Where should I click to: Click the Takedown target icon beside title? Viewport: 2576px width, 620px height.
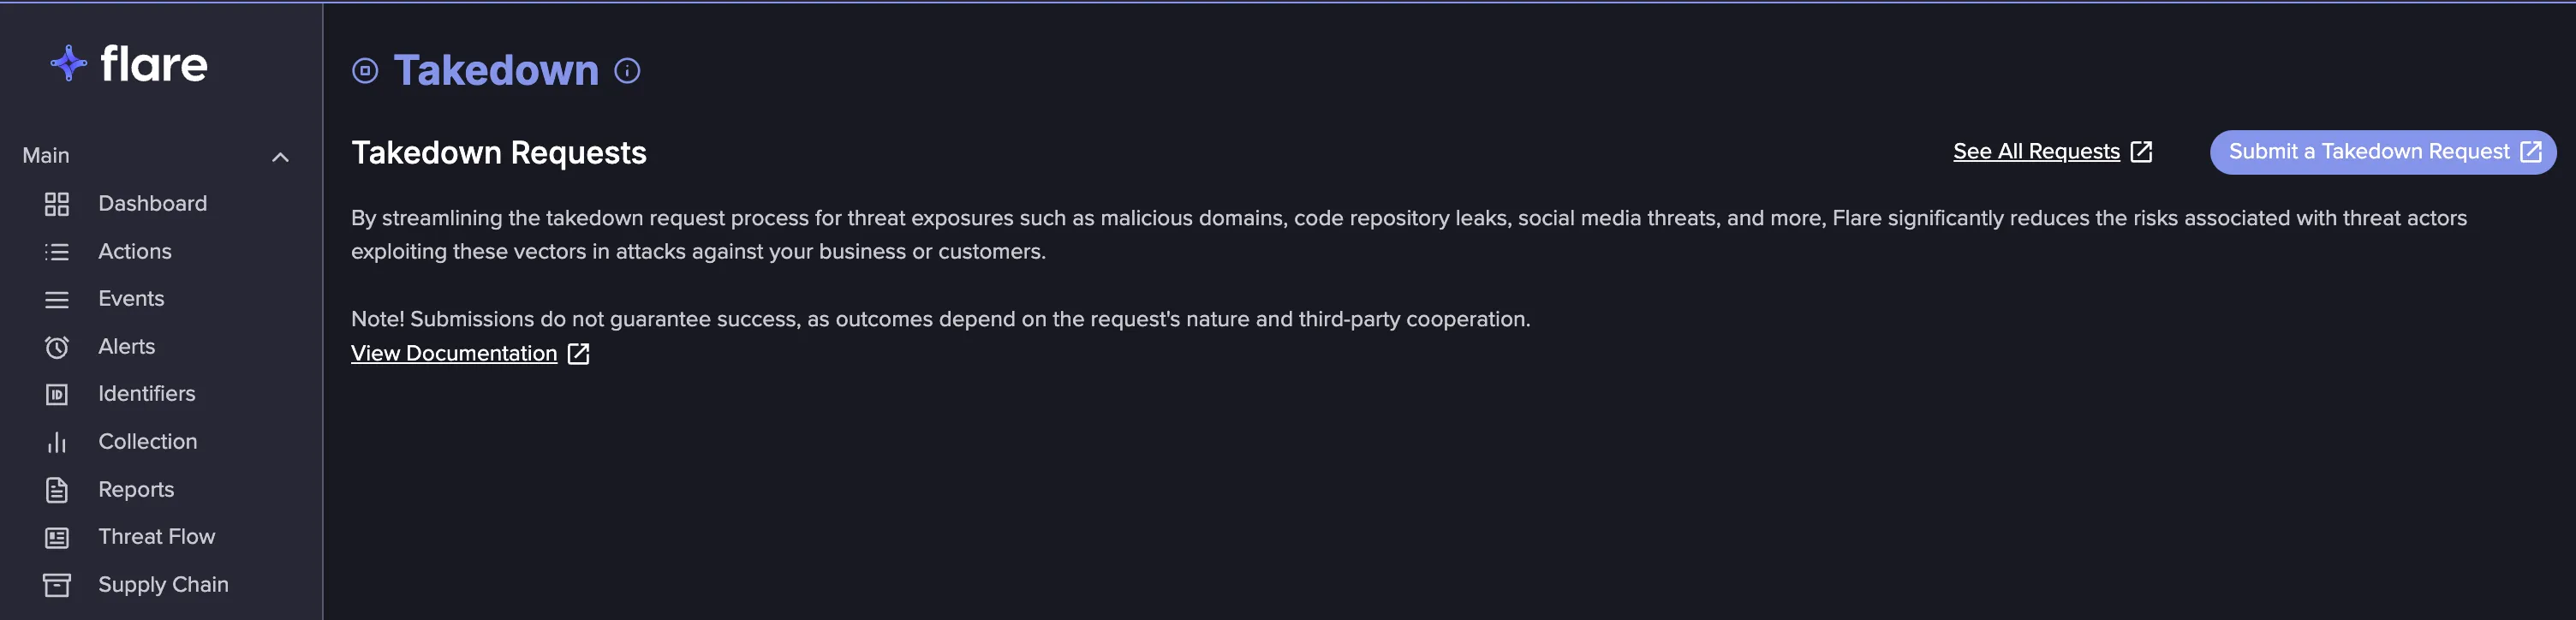[x=365, y=71]
